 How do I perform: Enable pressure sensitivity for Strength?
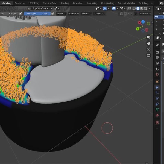click(53, 14)
